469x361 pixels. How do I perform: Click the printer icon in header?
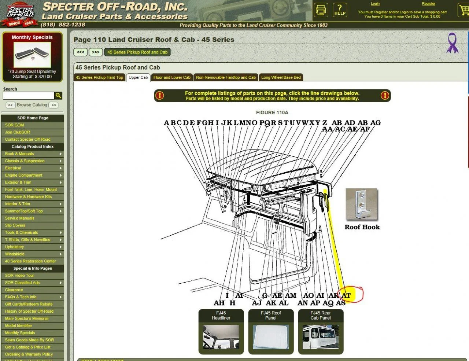pyautogui.click(x=321, y=10)
